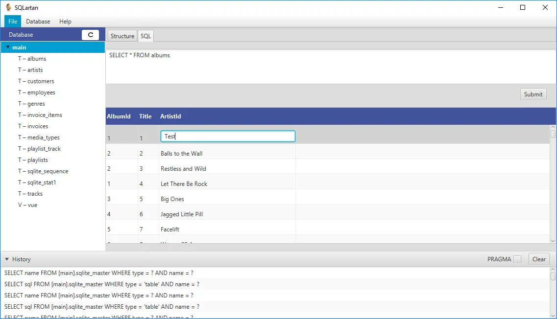The image size is (557, 319).
Task: Minimize the SQLartan window
Action: tap(501, 7)
